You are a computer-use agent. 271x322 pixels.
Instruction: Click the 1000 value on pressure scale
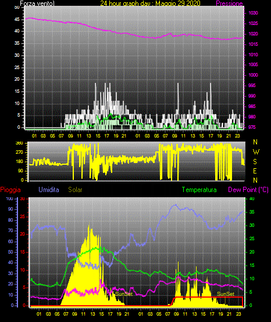(x=253, y=75)
